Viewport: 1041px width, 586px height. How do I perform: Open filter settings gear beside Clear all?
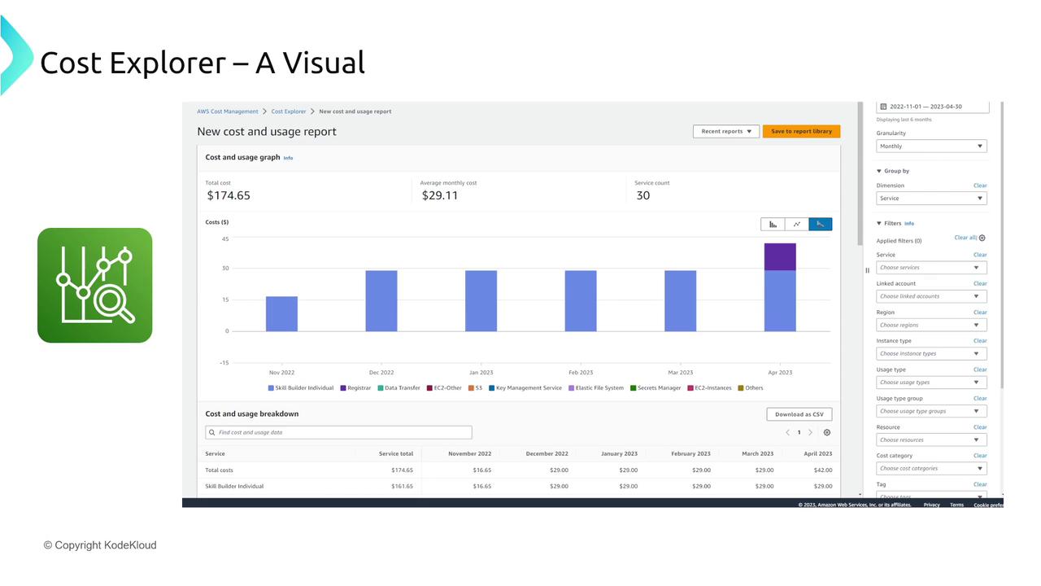click(982, 238)
